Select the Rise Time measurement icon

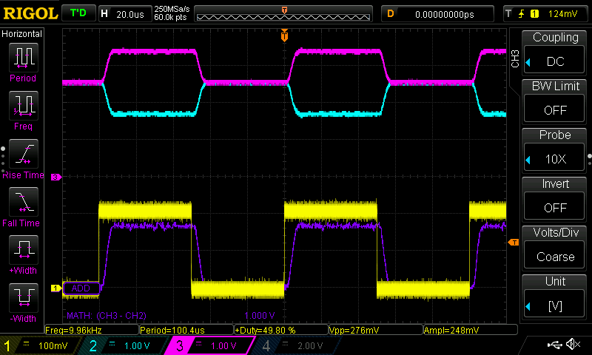pyautogui.click(x=24, y=154)
